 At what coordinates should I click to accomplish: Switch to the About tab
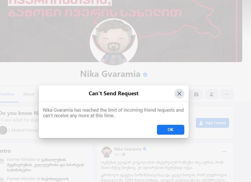point(28,94)
